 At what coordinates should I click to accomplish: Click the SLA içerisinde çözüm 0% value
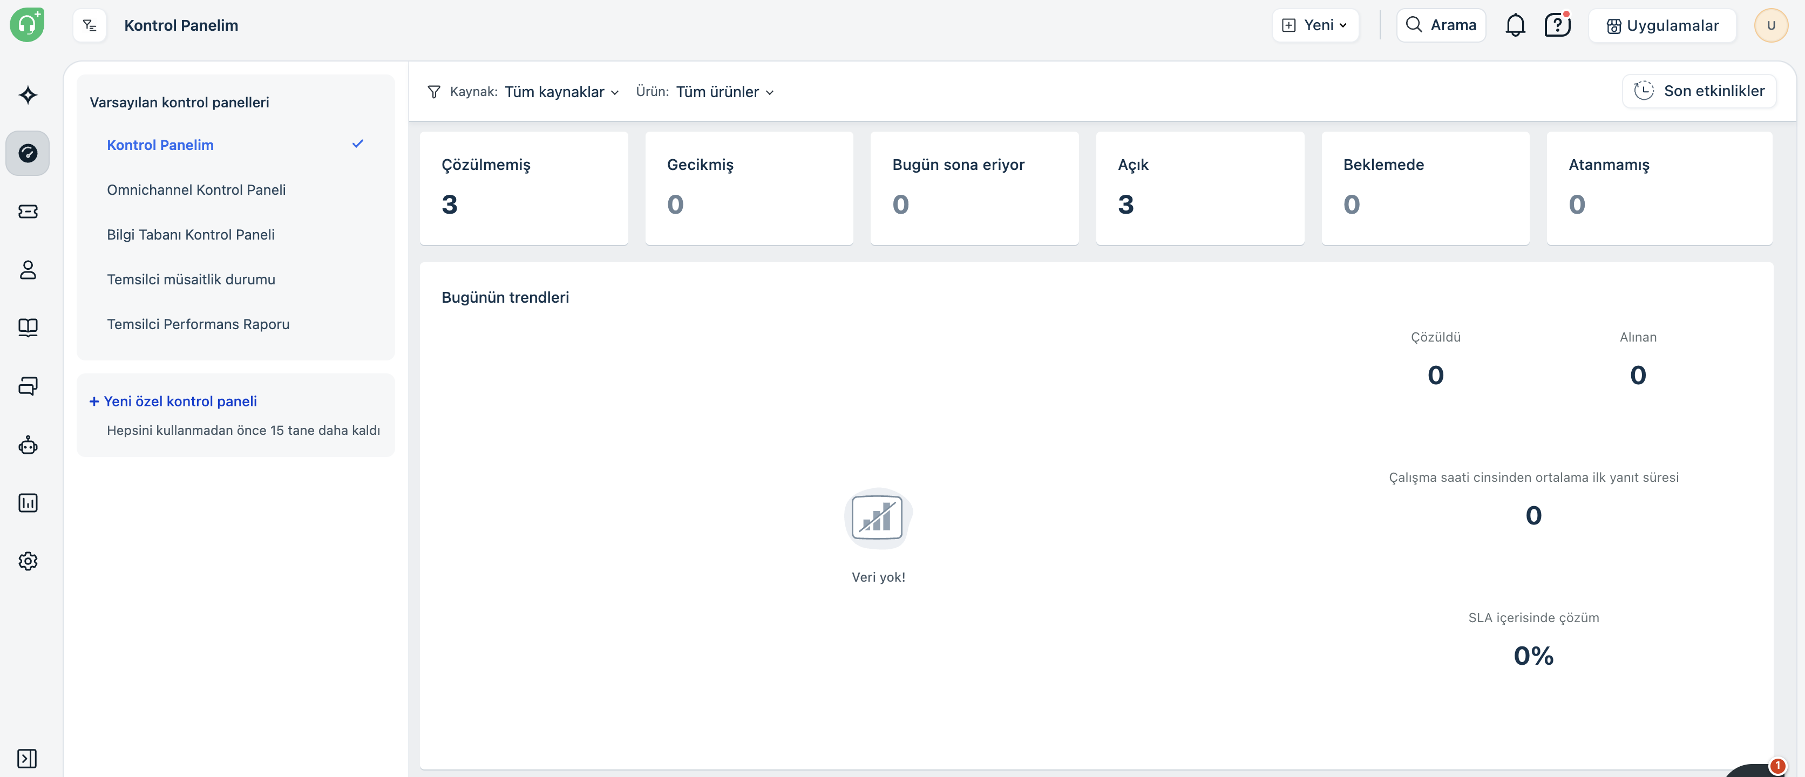coord(1534,656)
